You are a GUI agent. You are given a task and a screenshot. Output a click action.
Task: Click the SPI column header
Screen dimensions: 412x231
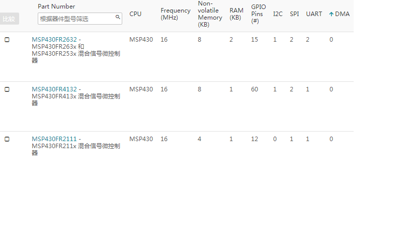pos(294,14)
